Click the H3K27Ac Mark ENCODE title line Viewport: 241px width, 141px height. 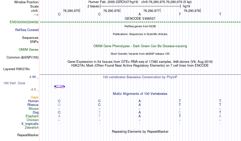(140, 66)
